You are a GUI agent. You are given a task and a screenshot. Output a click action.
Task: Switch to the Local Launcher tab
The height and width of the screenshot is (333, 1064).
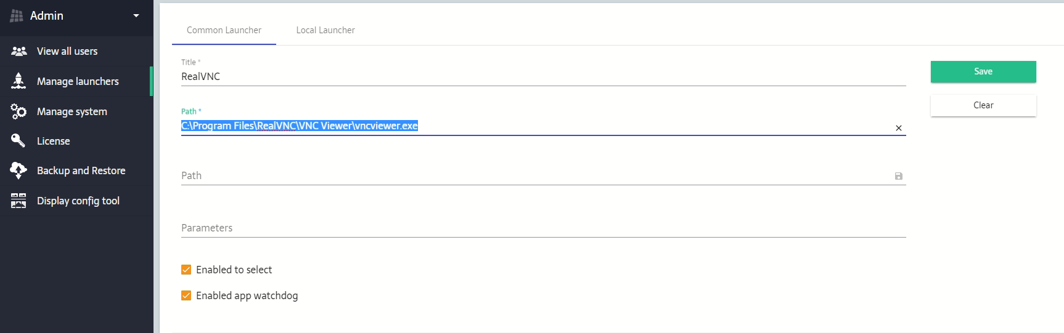(x=325, y=30)
